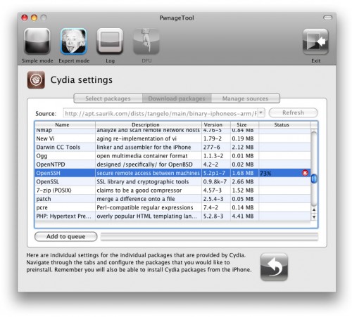Image resolution: width=352 pixels, height=317 pixels.
Task: Click the back arrow button
Action: [x=274, y=267]
